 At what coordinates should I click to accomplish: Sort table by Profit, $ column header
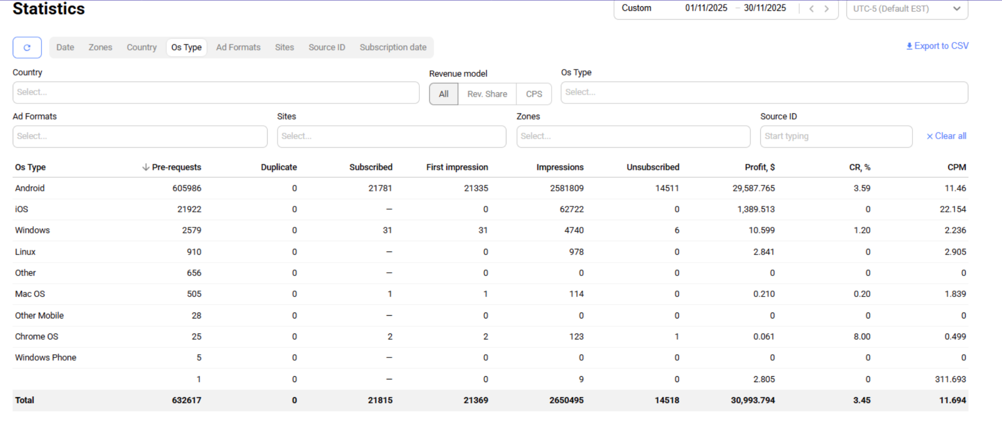(x=759, y=167)
